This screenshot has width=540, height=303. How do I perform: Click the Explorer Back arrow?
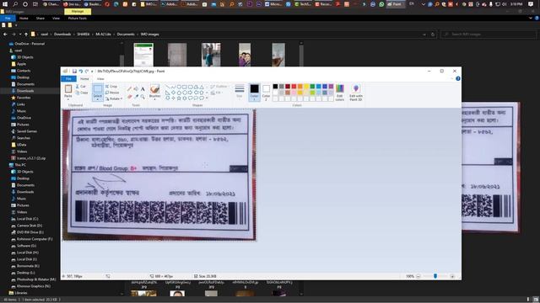coord(5,35)
